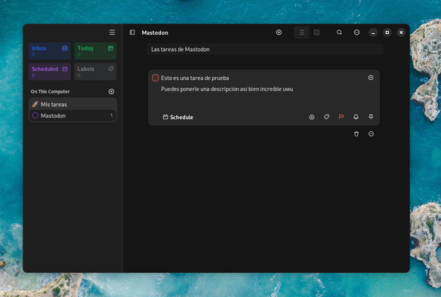This screenshot has height=297, width=441.
Task: Add a reminder with the bell icon
Action: pyautogui.click(x=356, y=117)
